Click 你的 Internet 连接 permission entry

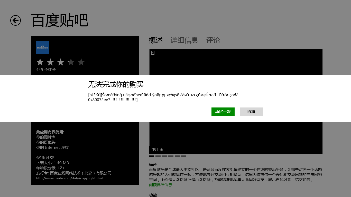tap(53, 147)
